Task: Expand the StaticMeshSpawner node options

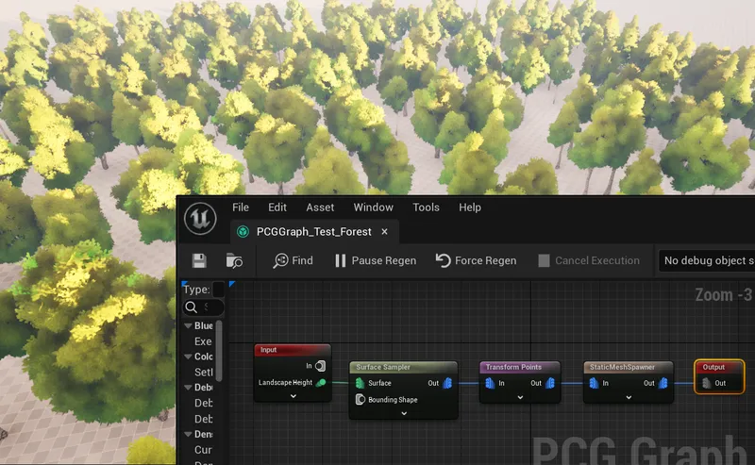Action: point(629,397)
